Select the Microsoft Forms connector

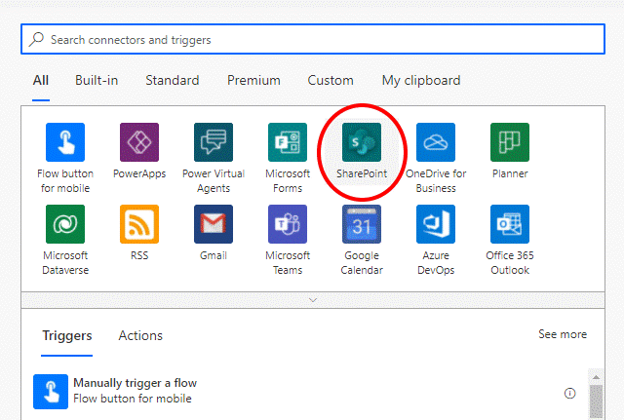point(288,142)
